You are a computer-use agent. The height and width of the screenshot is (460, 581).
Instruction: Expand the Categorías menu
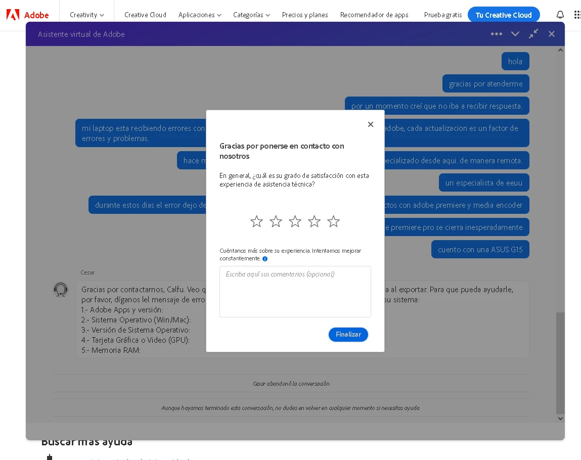pyautogui.click(x=251, y=15)
